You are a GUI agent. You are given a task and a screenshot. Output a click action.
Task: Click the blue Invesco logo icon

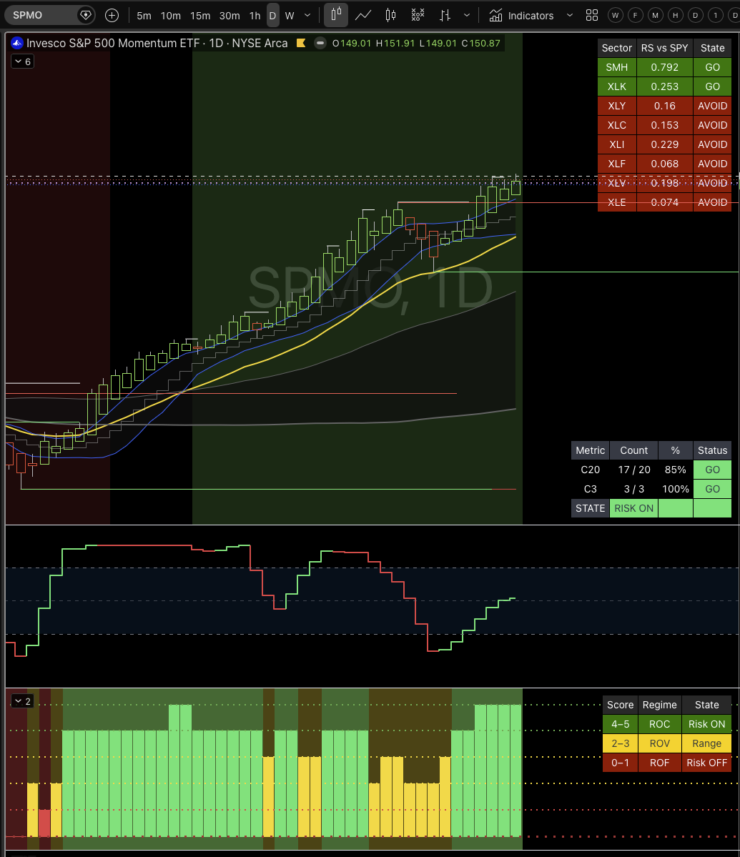(17, 43)
